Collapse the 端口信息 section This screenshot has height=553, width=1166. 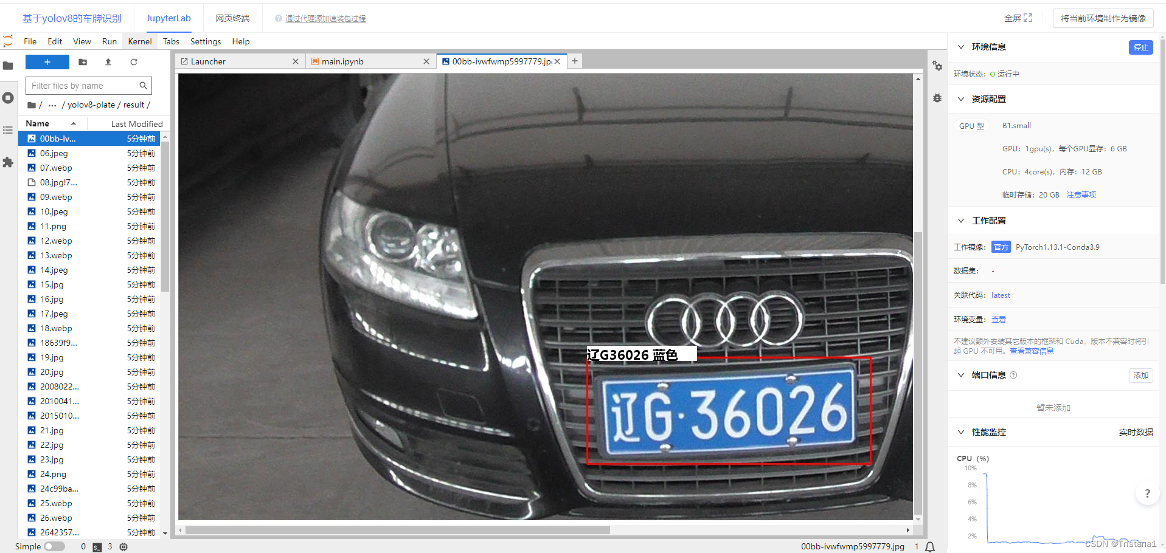tap(961, 375)
